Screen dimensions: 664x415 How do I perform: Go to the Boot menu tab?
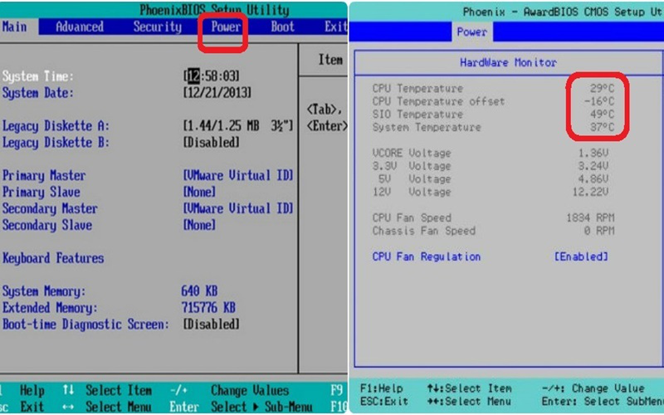tap(283, 27)
